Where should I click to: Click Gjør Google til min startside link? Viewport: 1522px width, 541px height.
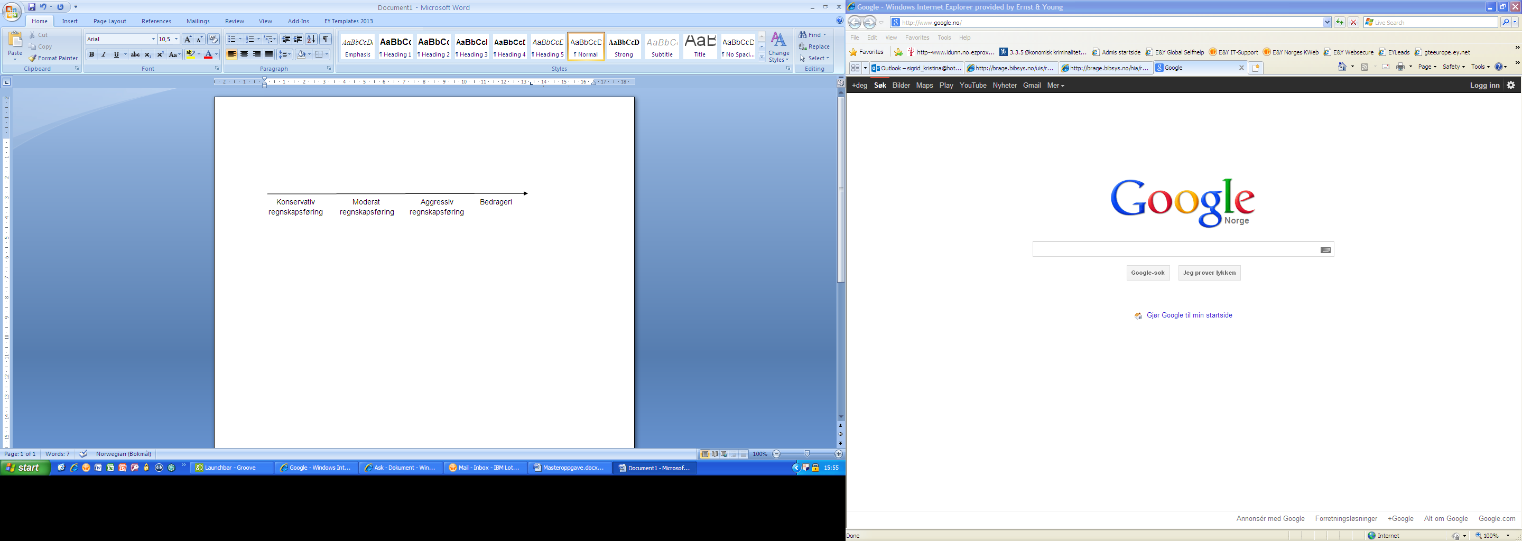[x=1189, y=315]
